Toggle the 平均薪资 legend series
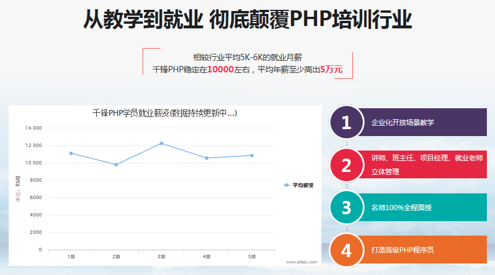The image size is (495, 275). click(x=299, y=185)
